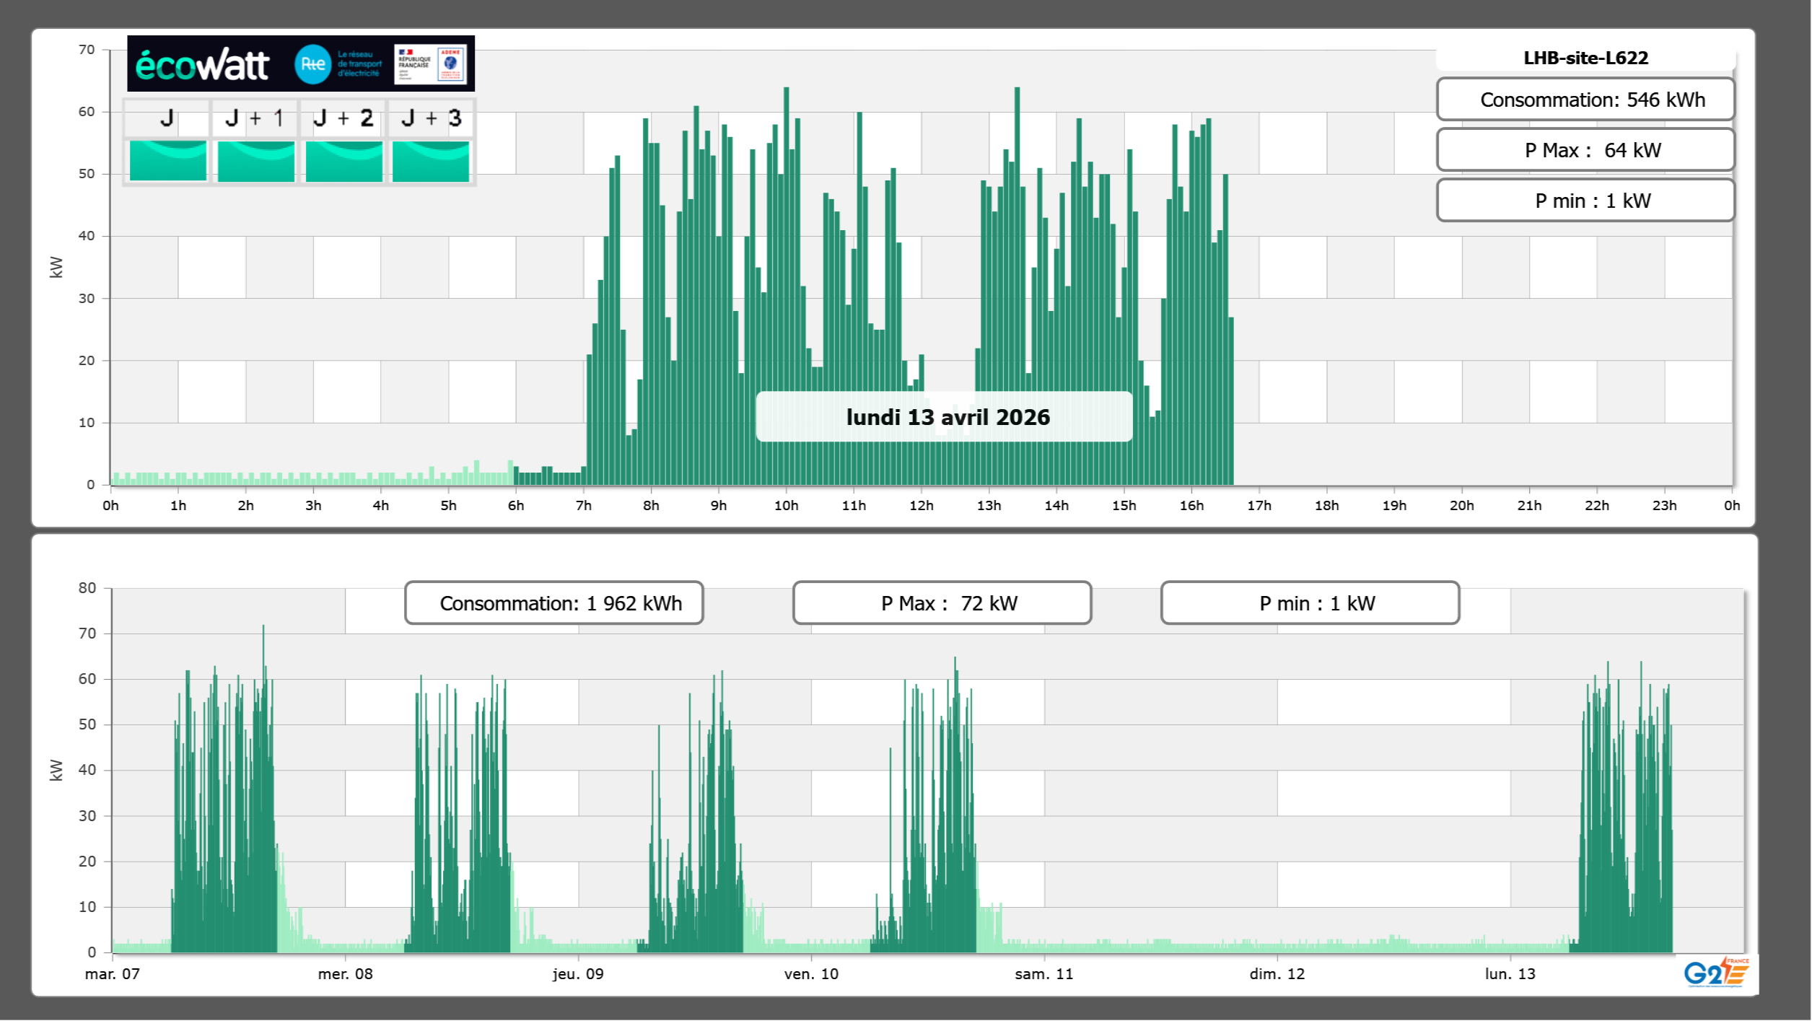This screenshot has width=1812, height=1021.
Task: Click the P Max : 72 kW box
Action: 942,603
